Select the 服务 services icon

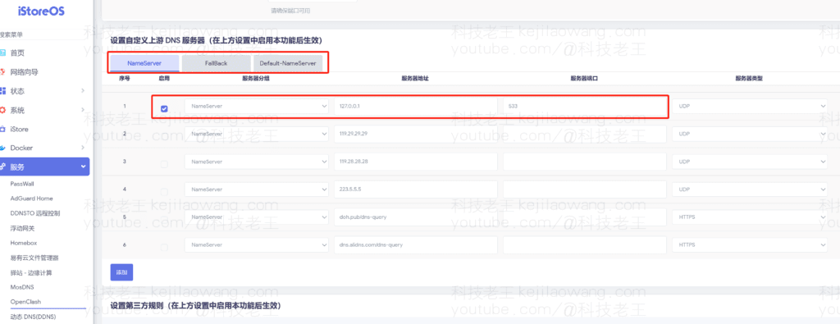pyautogui.click(x=2, y=167)
